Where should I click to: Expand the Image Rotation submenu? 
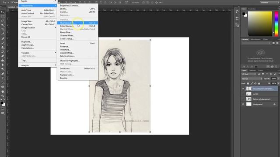tap(37, 27)
